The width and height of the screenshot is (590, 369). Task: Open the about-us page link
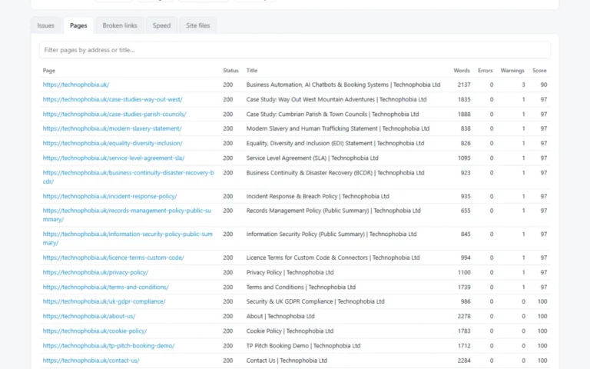[x=89, y=316]
